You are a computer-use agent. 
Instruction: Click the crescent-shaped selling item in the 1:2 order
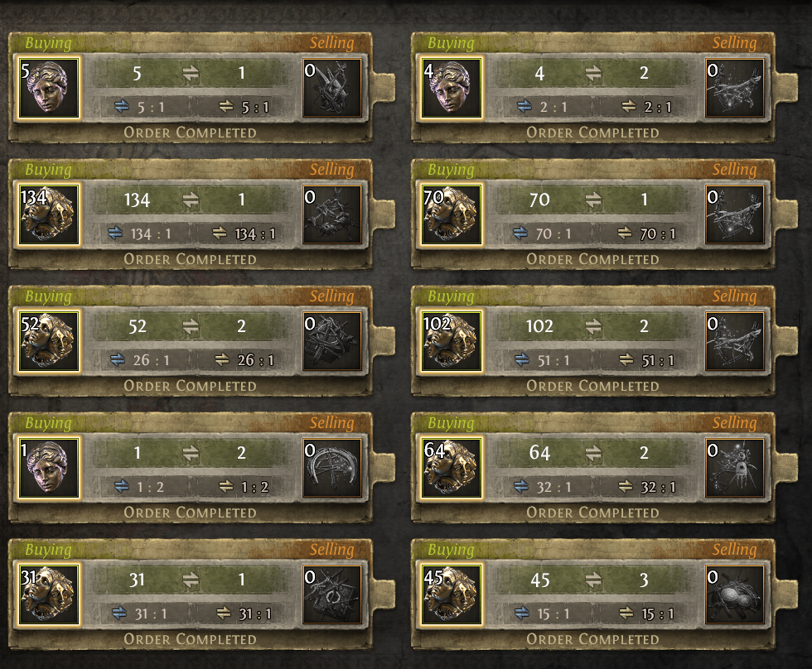(x=332, y=469)
